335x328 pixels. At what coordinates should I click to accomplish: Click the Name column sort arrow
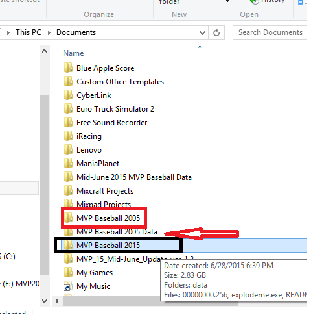[x=200, y=47]
